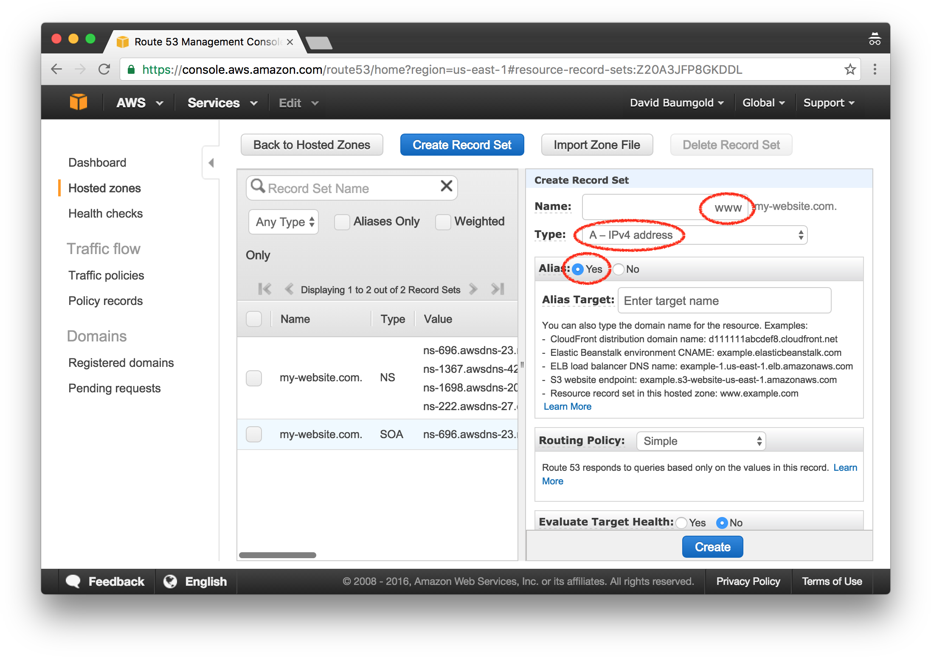Jump to first page of record sets
This screenshot has height=657, width=931.
tap(264, 289)
